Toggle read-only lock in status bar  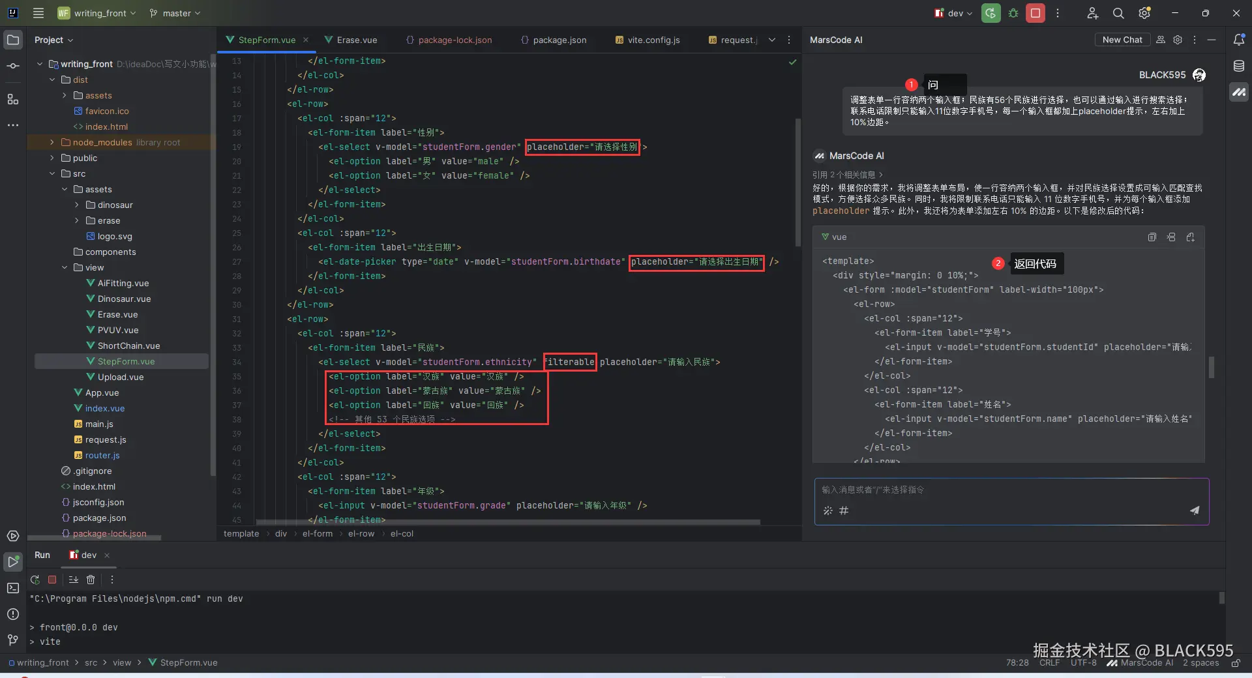1236,663
